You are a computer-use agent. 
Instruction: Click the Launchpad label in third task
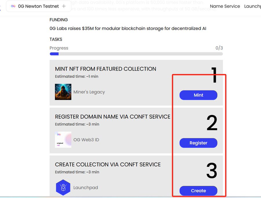click(x=86, y=188)
